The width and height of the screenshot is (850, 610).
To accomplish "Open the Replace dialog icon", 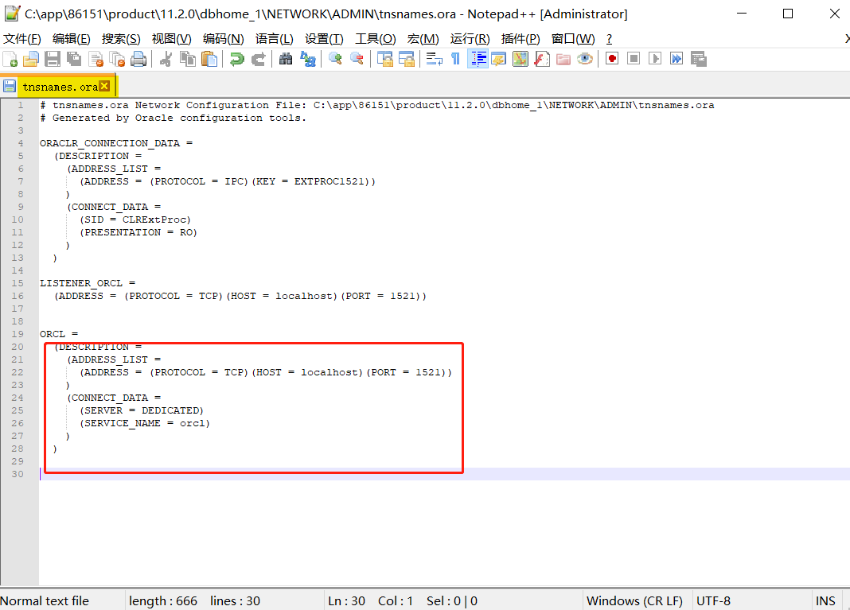I will 308,59.
